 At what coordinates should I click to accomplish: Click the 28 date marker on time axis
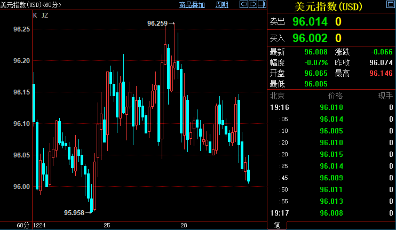click(x=183, y=226)
